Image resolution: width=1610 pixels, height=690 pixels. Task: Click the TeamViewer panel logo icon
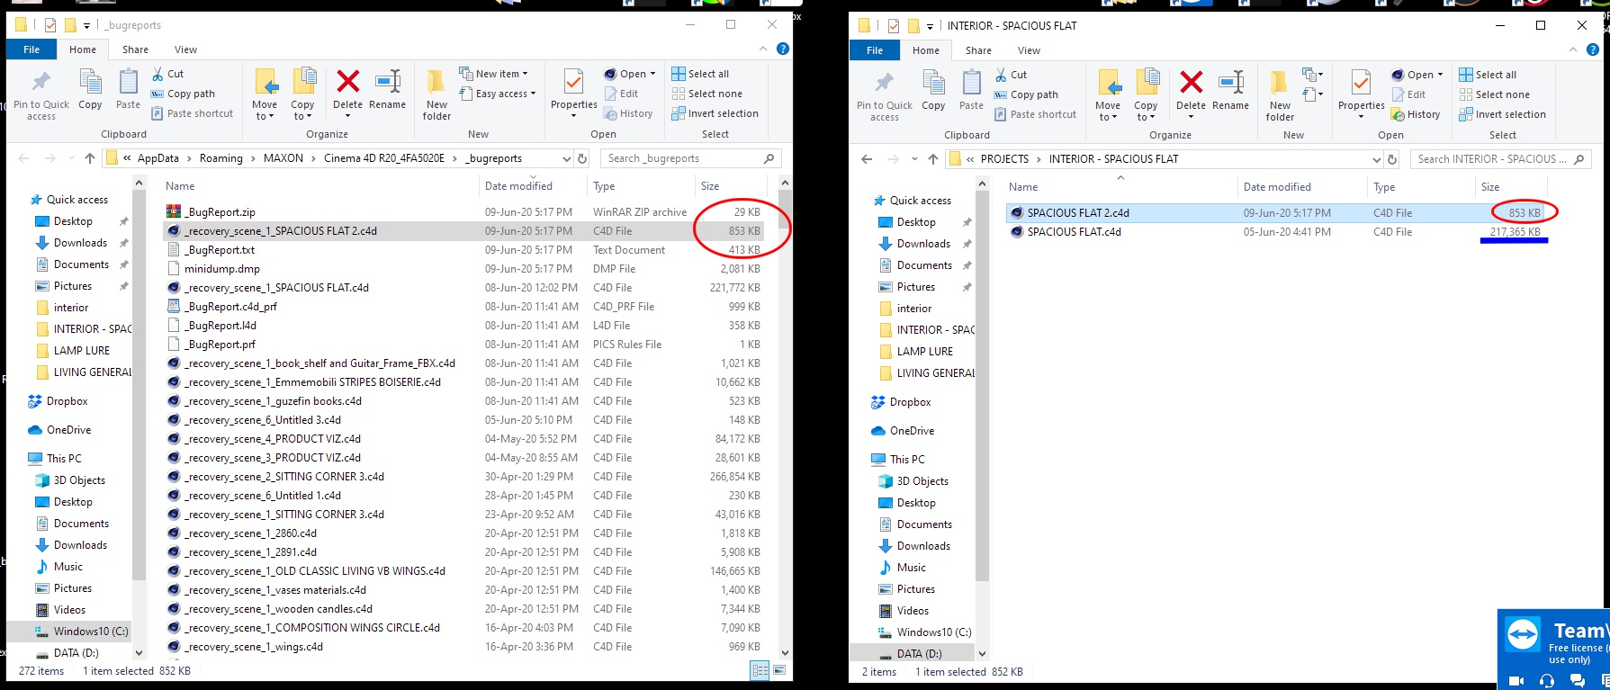click(1523, 635)
